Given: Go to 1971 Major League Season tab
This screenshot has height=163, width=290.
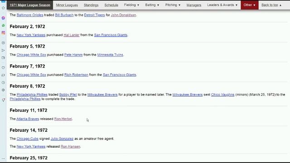Looking at the screenshot, I should tap(30, 5).
